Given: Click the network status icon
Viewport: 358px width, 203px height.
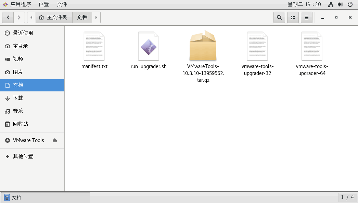Looking at the screenshot, I should tap(331, 4).
